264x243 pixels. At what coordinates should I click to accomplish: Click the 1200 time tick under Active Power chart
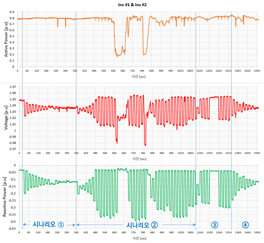pyautogui.click(x=209, y=71)
